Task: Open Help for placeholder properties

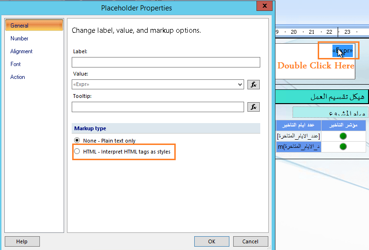Action: pos(22,241)
